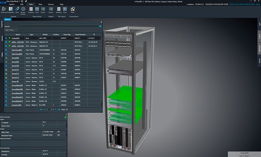Open the Links tool
The width and height of the screenshot is (261, 157).
17,10
